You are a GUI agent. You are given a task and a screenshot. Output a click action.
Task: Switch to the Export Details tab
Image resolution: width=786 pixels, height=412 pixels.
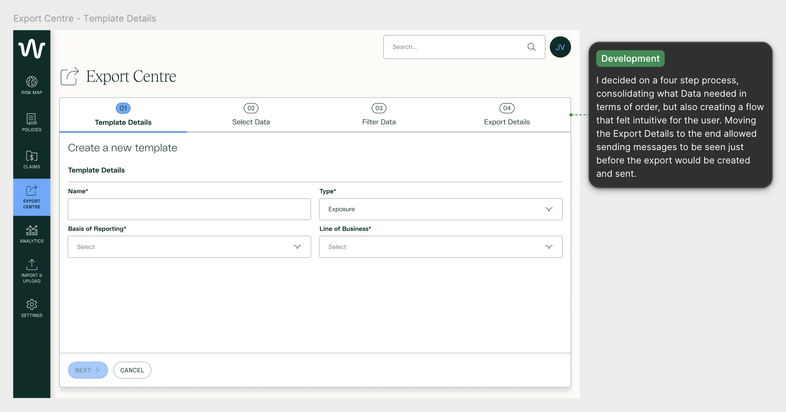pos(507,115)
